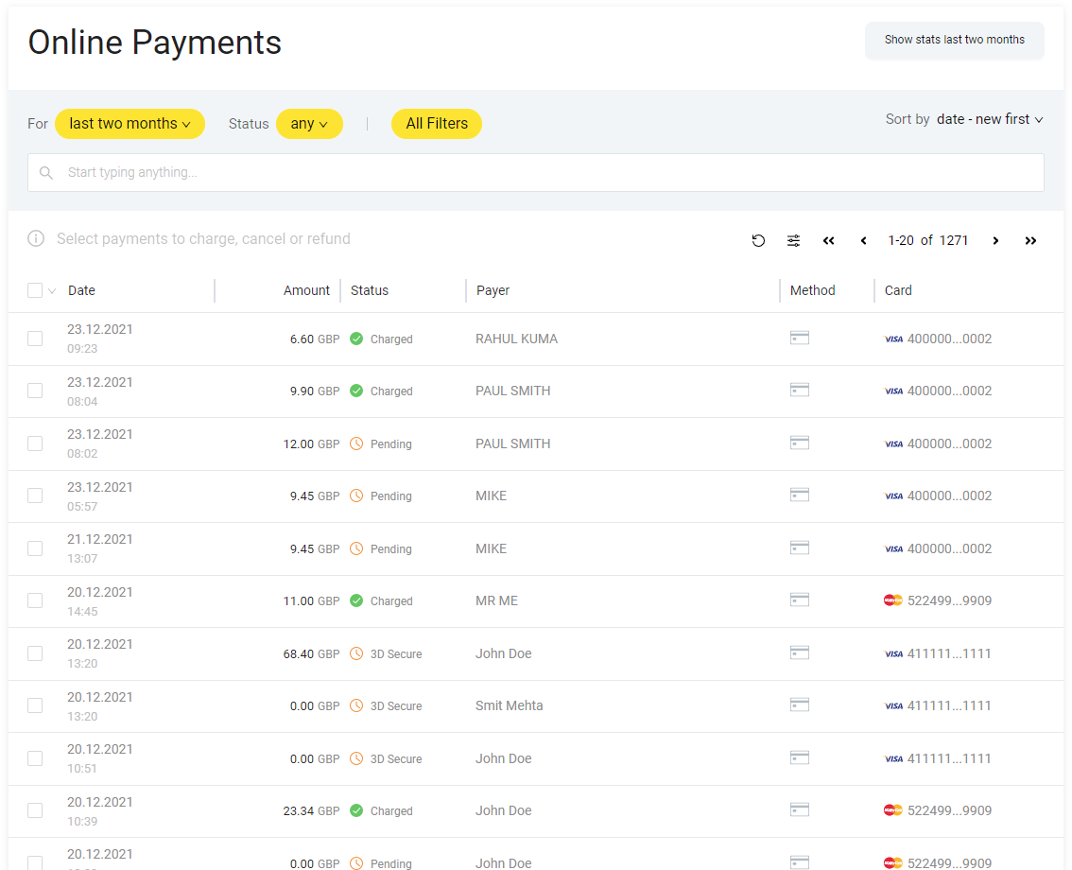
Task: Select MIKE payment from 23.12.2021 05:57
Action: (x=35, y=496)
